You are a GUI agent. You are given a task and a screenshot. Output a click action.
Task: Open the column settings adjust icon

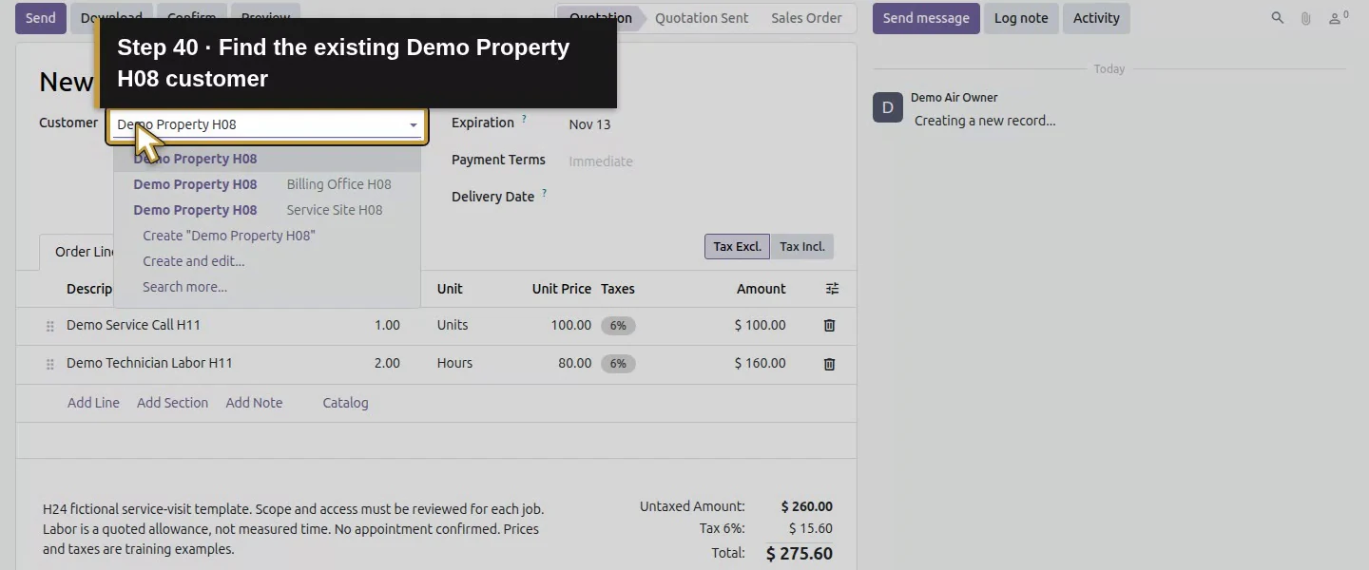pyautogui.click(x=832, y=289)
